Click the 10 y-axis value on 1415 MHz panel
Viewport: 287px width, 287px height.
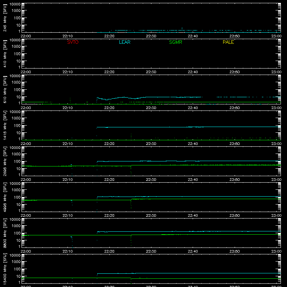click(x=18, y=133)
